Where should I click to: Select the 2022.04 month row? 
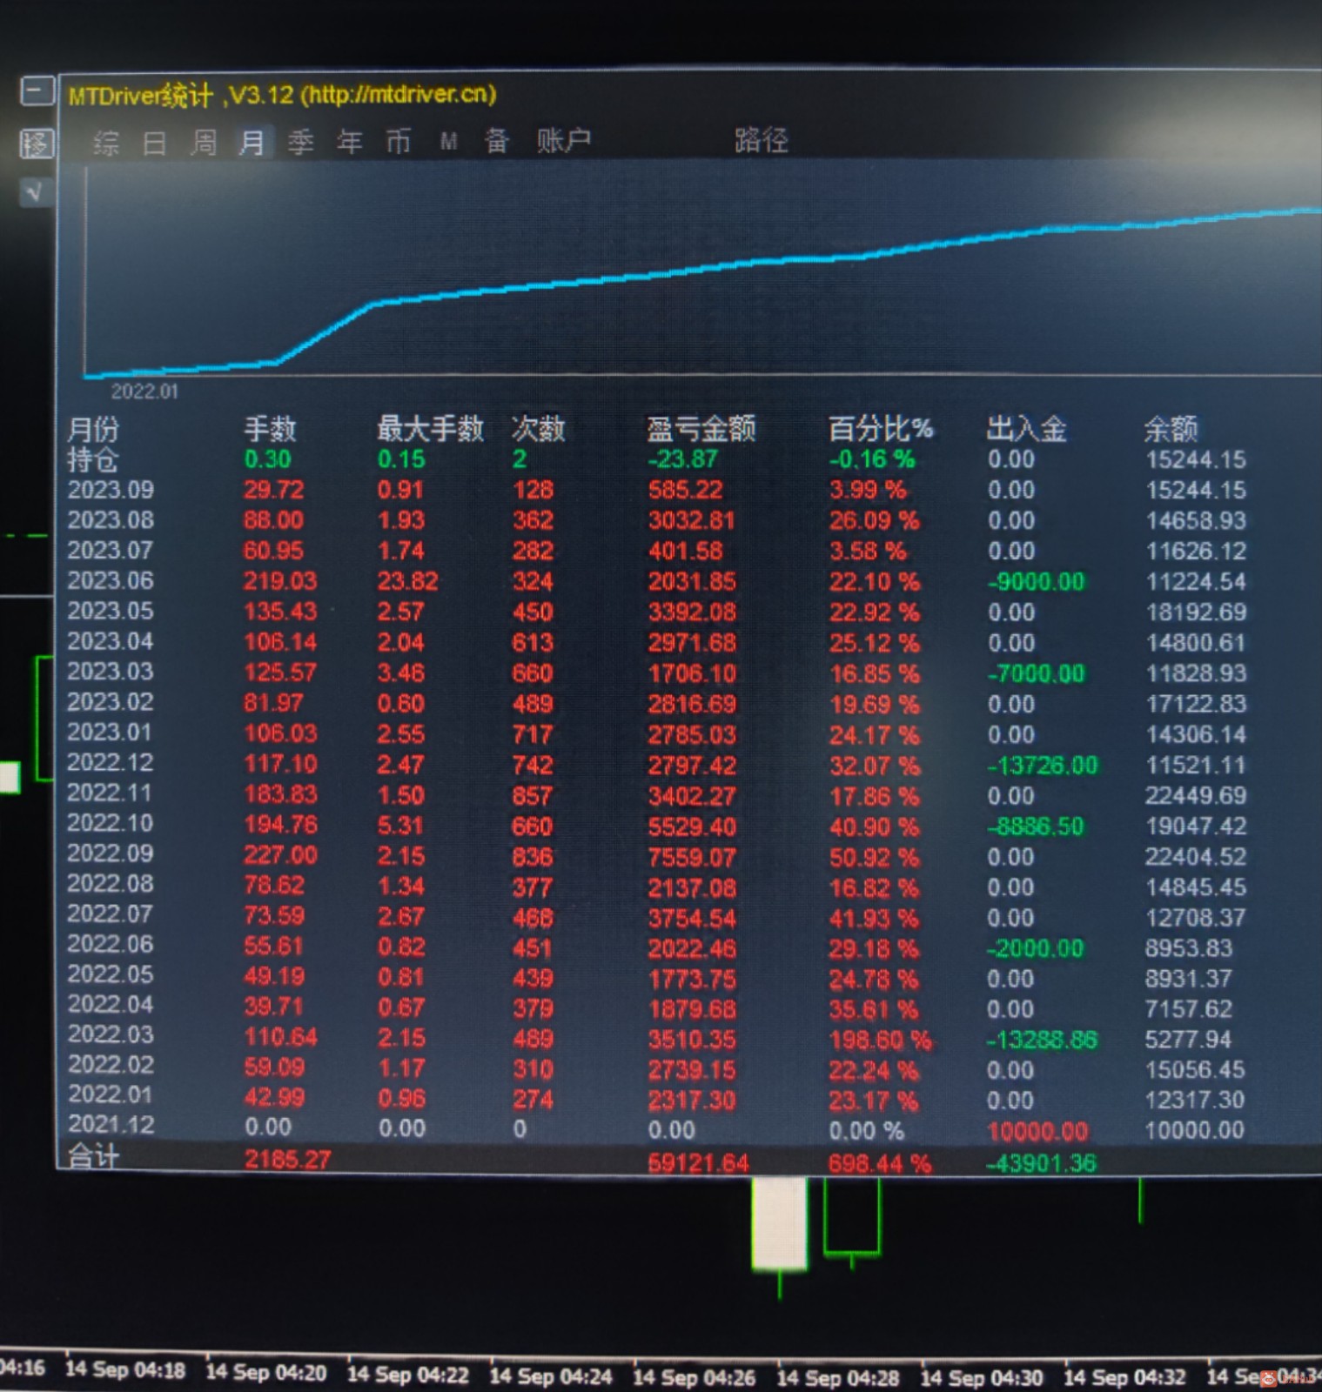click(657, 1007)
